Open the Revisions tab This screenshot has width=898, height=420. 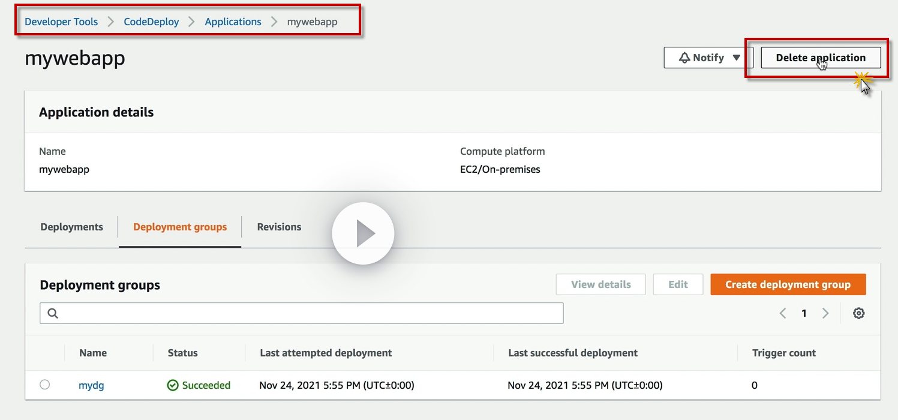point(279,227)
